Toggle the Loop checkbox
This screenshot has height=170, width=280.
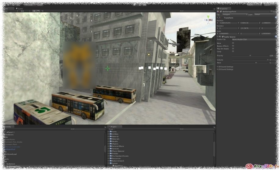click(x=233, y=51)
